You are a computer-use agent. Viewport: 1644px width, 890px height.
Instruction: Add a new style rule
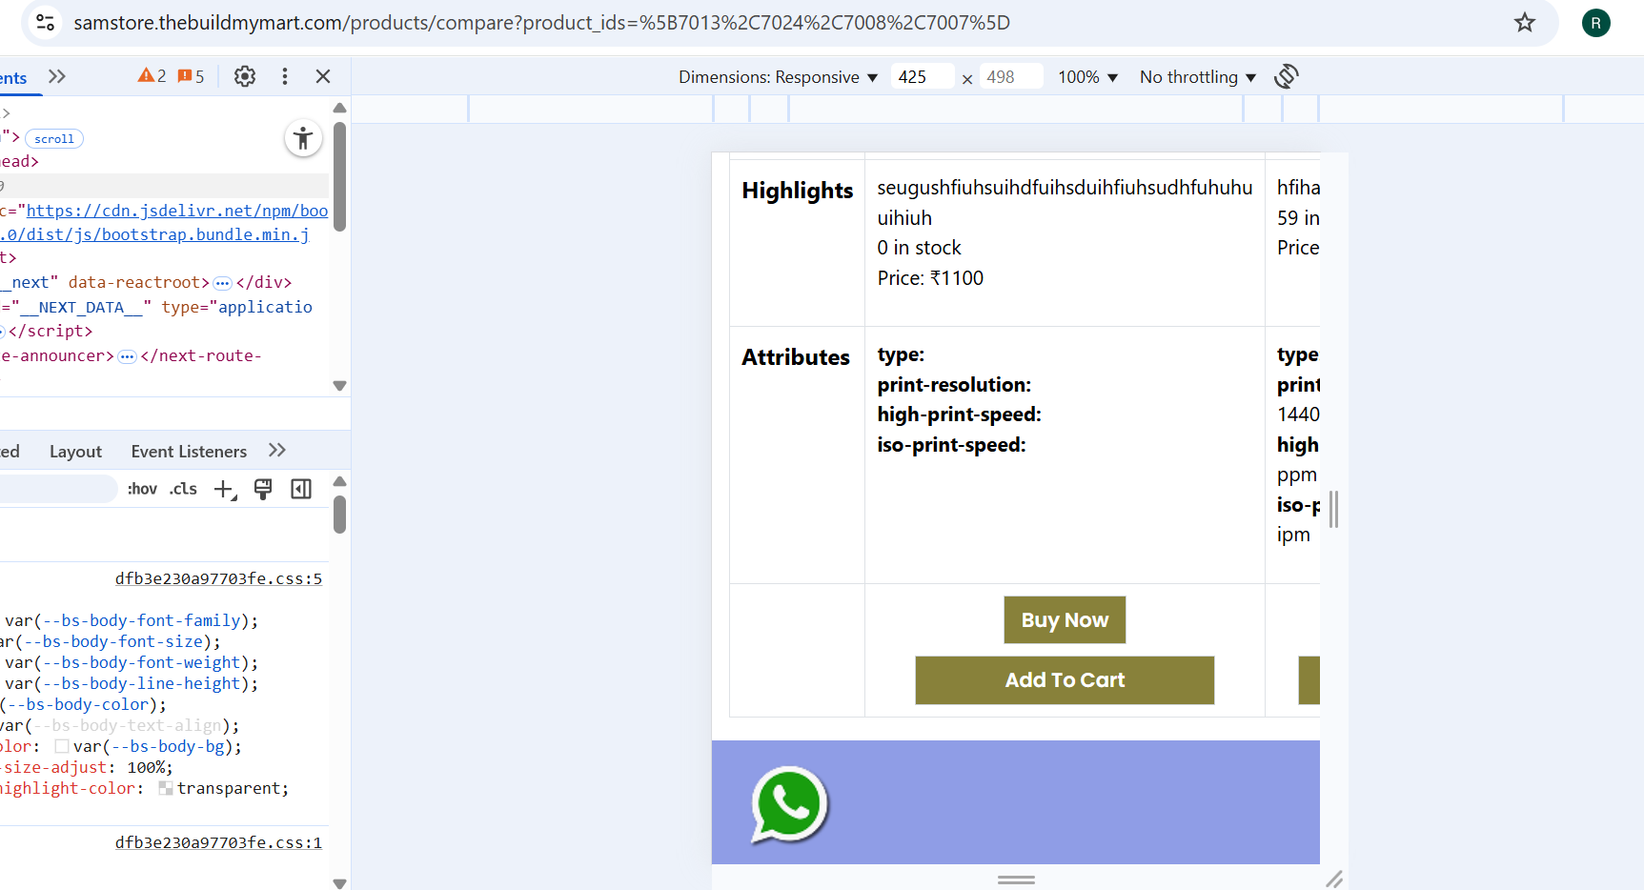pos(225,490)
